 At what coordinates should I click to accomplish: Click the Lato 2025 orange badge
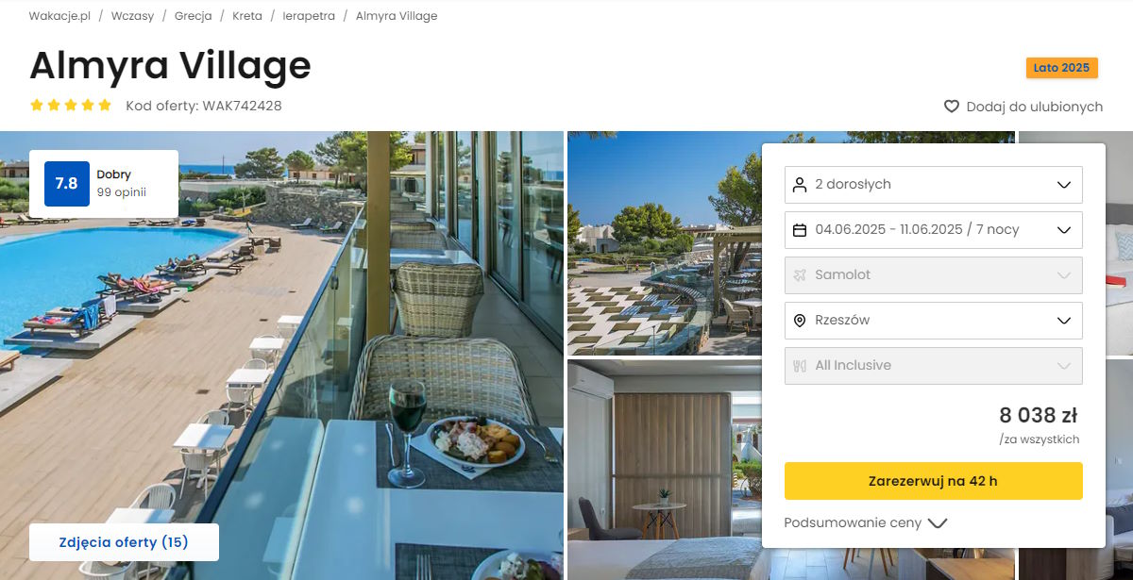coord(1061,68)
